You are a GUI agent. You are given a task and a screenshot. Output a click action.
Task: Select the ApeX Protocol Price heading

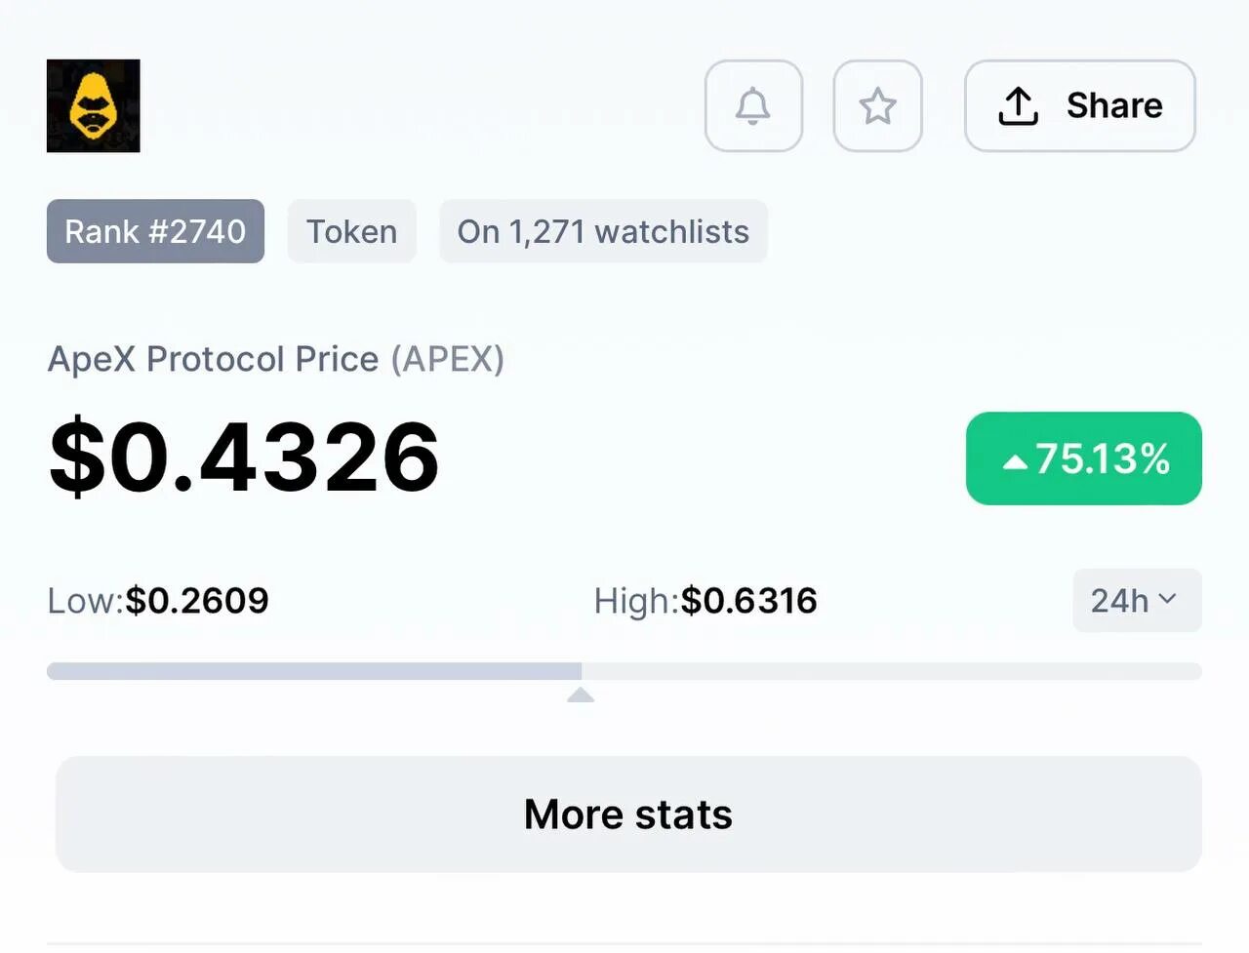pos(213,359)
